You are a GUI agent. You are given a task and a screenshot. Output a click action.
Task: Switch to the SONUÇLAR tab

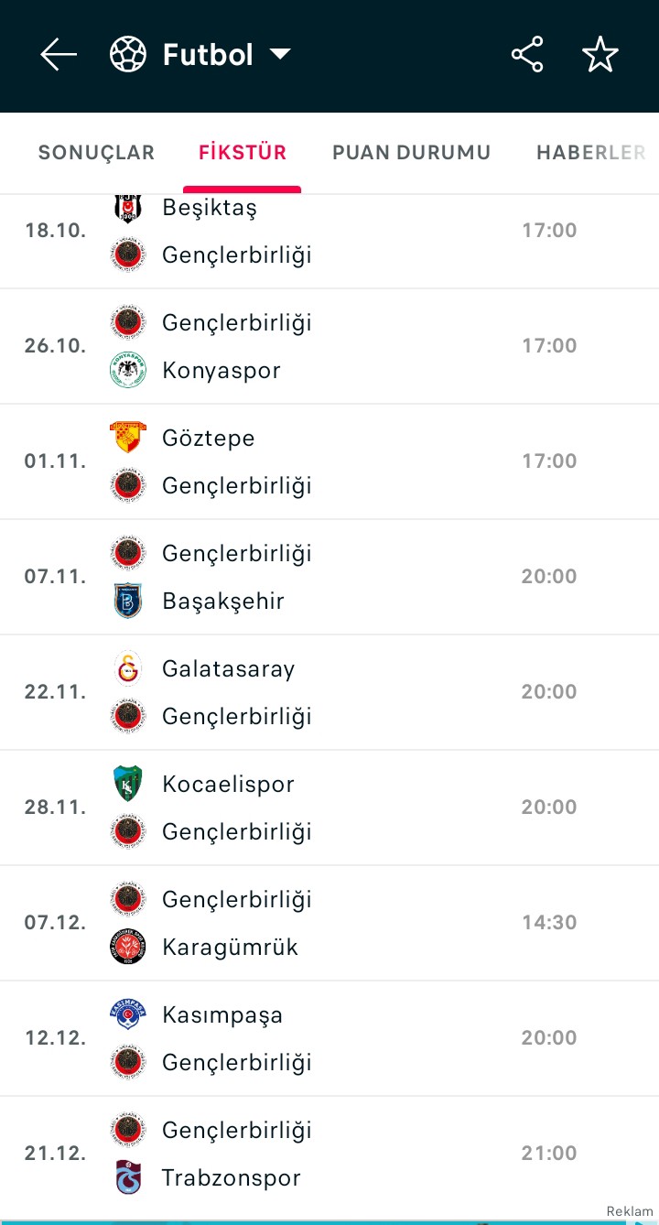point(96,153)
